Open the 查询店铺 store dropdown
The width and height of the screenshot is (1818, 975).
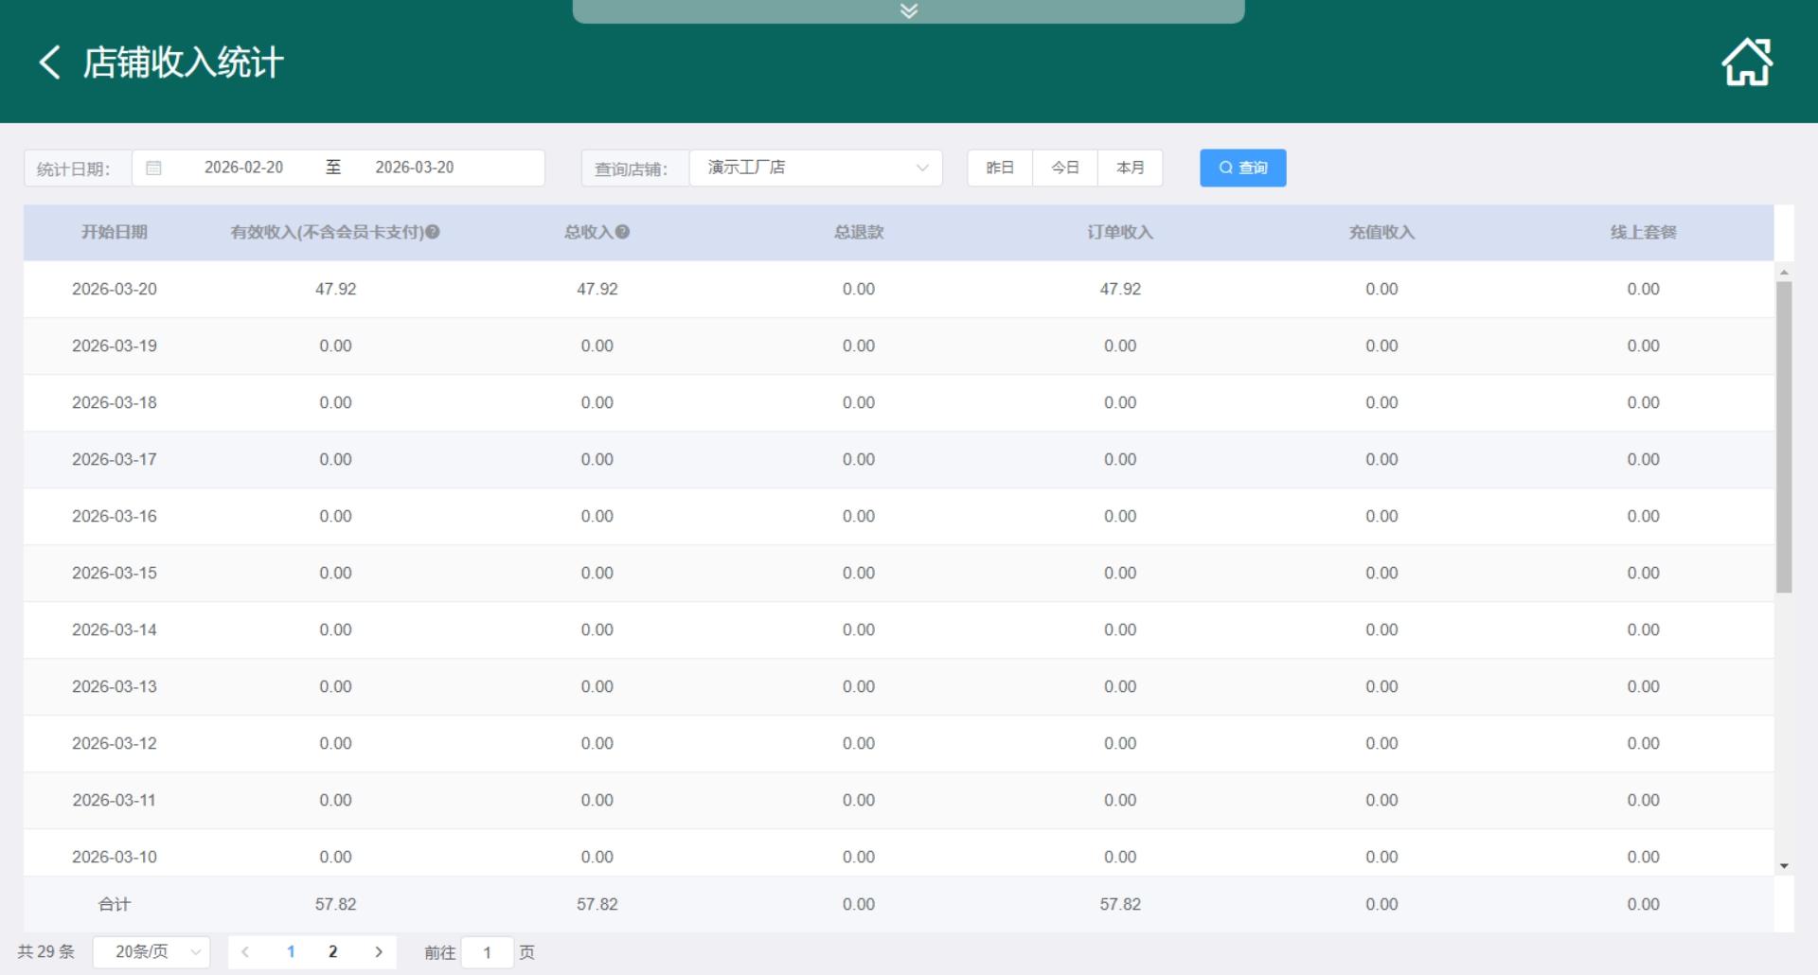(x=815, y=168)
